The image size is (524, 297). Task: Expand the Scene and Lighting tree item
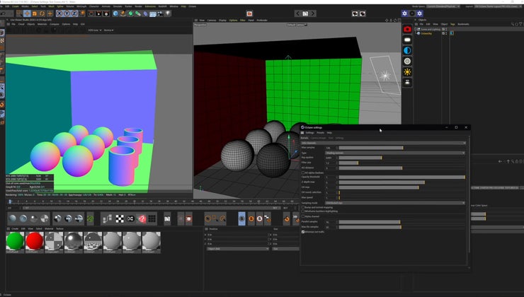[416, 30]
